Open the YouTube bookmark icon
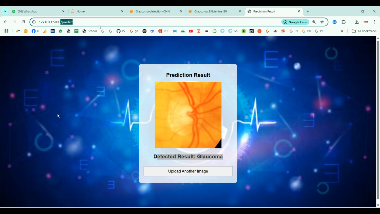The image size is (380, 214). click(191, 31)
